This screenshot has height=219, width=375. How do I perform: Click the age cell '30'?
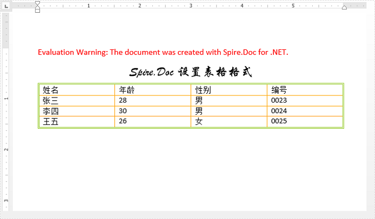point(153,111)
